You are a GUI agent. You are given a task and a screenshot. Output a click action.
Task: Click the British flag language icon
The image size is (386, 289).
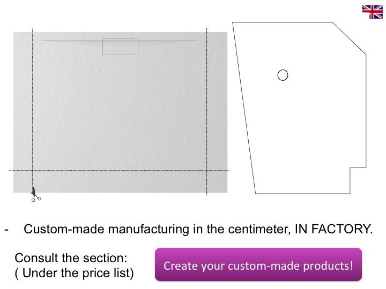(373, 12)
